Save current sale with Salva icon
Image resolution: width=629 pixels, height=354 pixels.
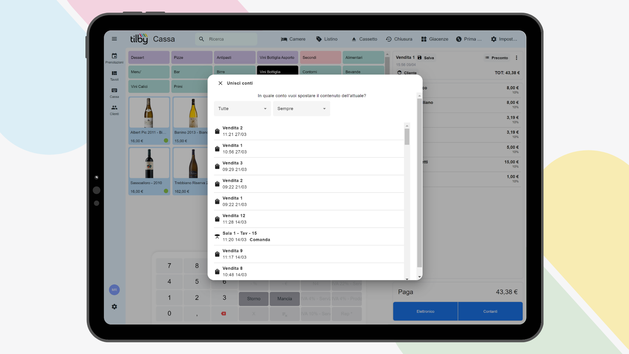[x=426, y=58]
